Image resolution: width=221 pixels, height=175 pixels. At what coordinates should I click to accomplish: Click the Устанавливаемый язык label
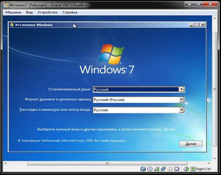[69, 89]
